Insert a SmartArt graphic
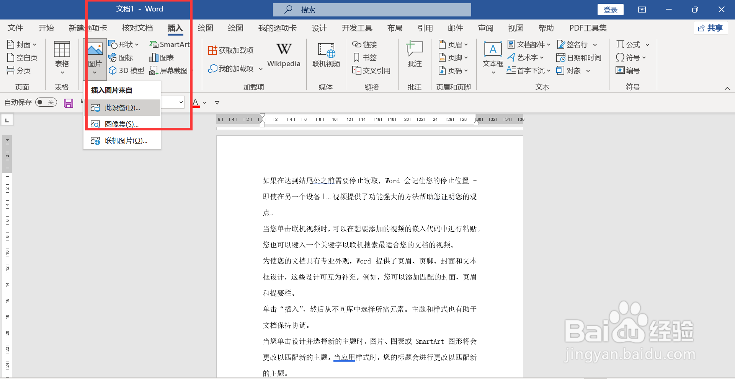The image size is (735, 379). coord(170,45)
